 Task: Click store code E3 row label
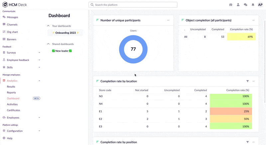(x=100, y=126)
